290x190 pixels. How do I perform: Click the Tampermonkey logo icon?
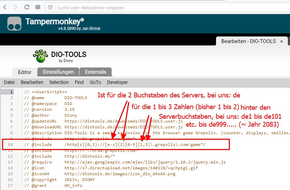(x=14, y=23)
